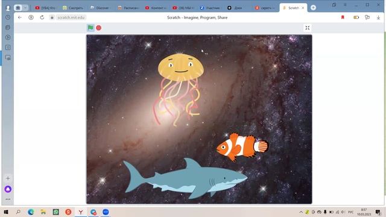Click the profile avatar icon in the browser corner
The image size is (386, 217).
pos(8,8)
